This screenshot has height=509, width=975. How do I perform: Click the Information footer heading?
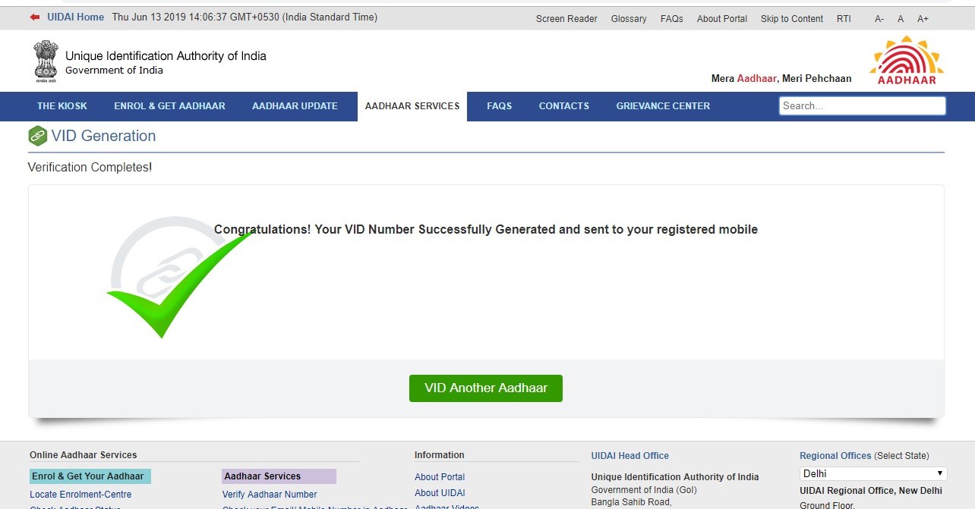[x=440, y=455]
